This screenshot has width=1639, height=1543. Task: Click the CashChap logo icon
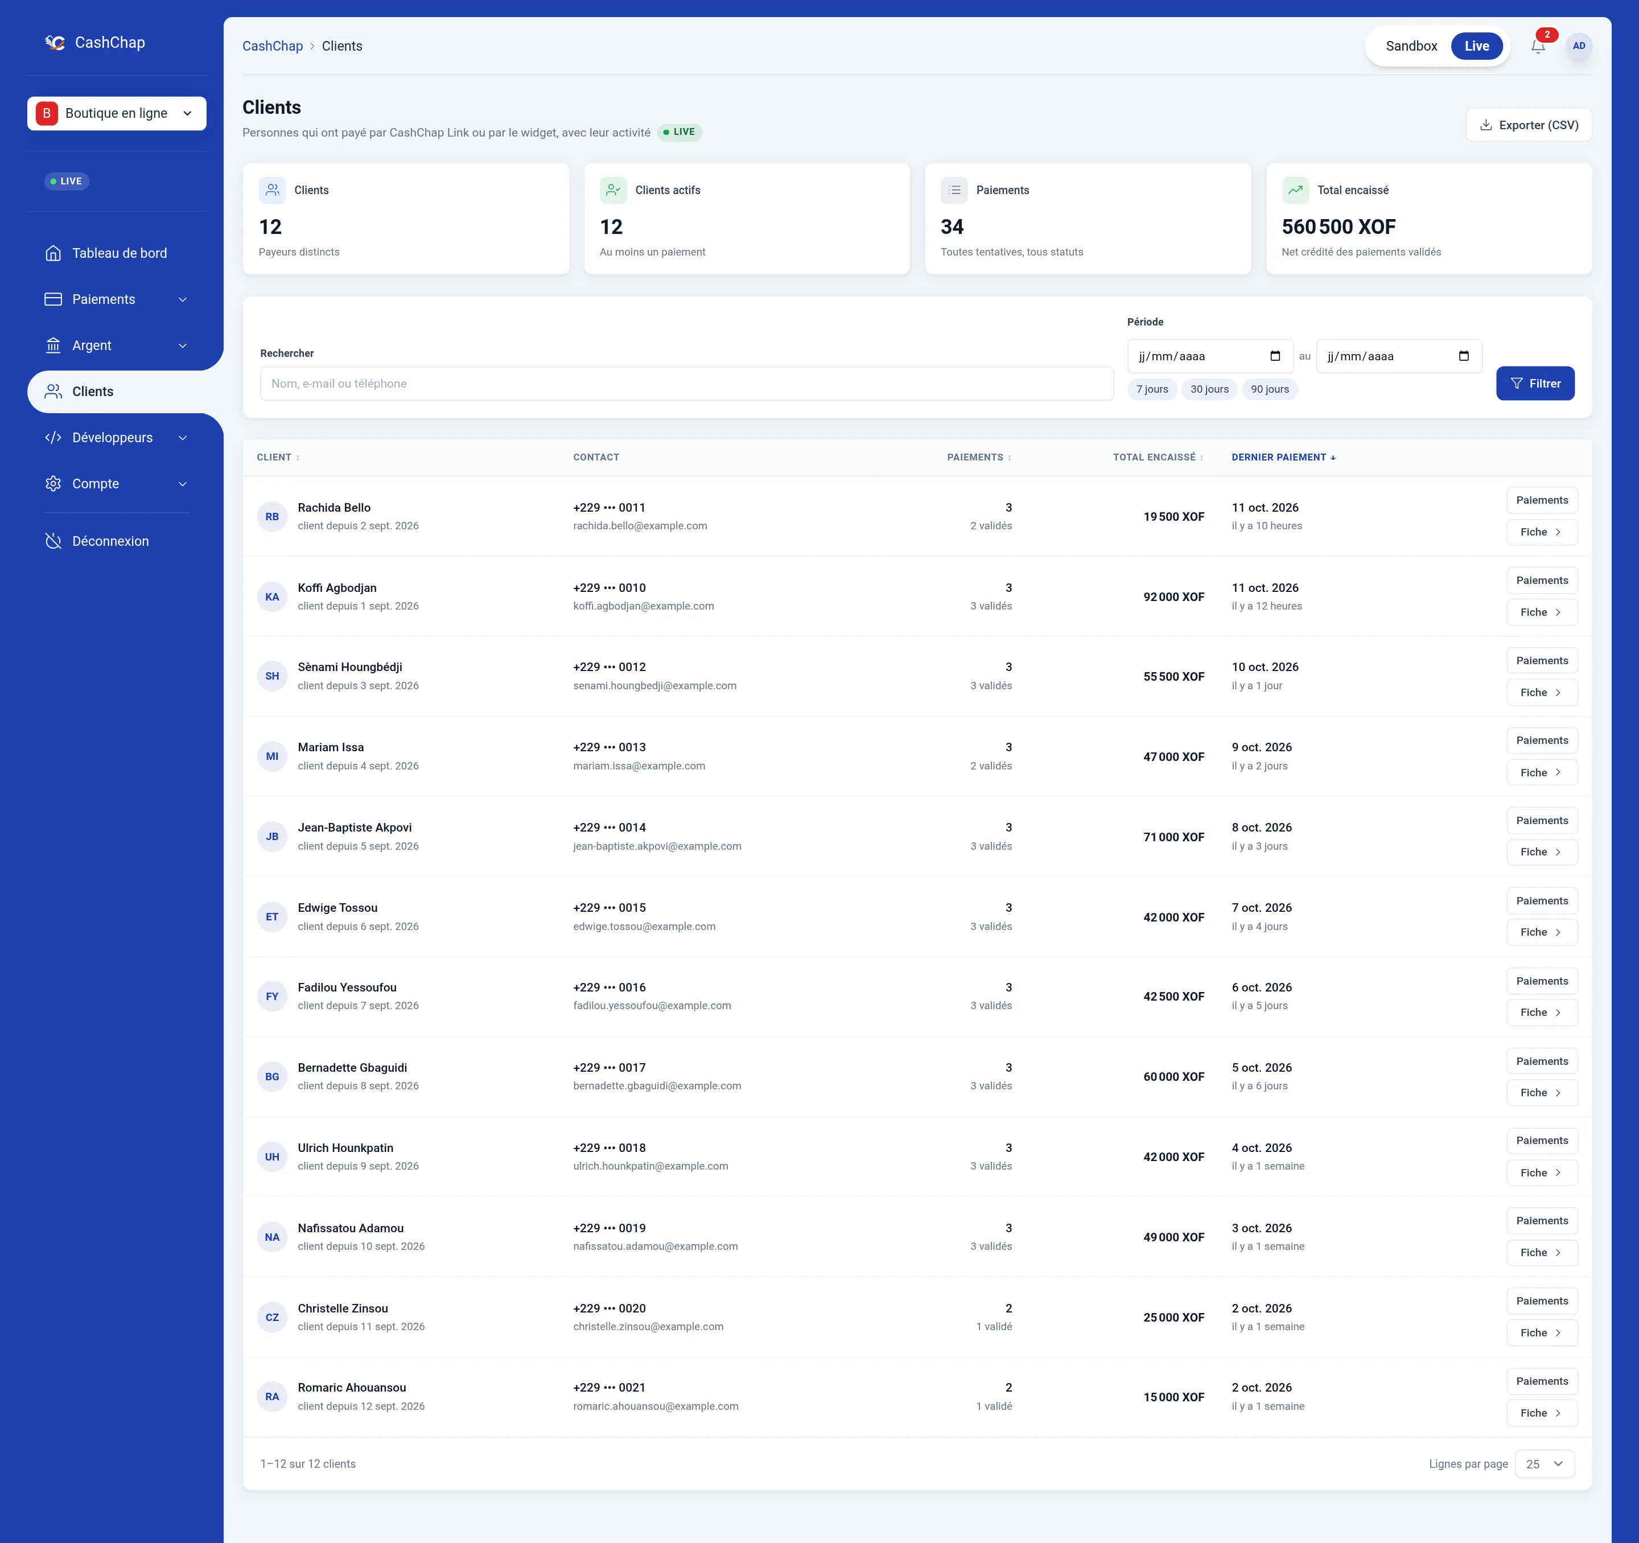click(x=55, y=42)
